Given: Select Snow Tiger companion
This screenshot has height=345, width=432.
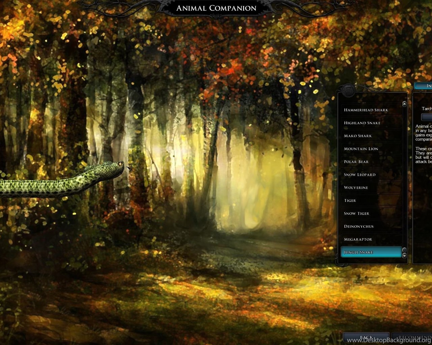Looking at the screenshot, I should click(371, 213).
